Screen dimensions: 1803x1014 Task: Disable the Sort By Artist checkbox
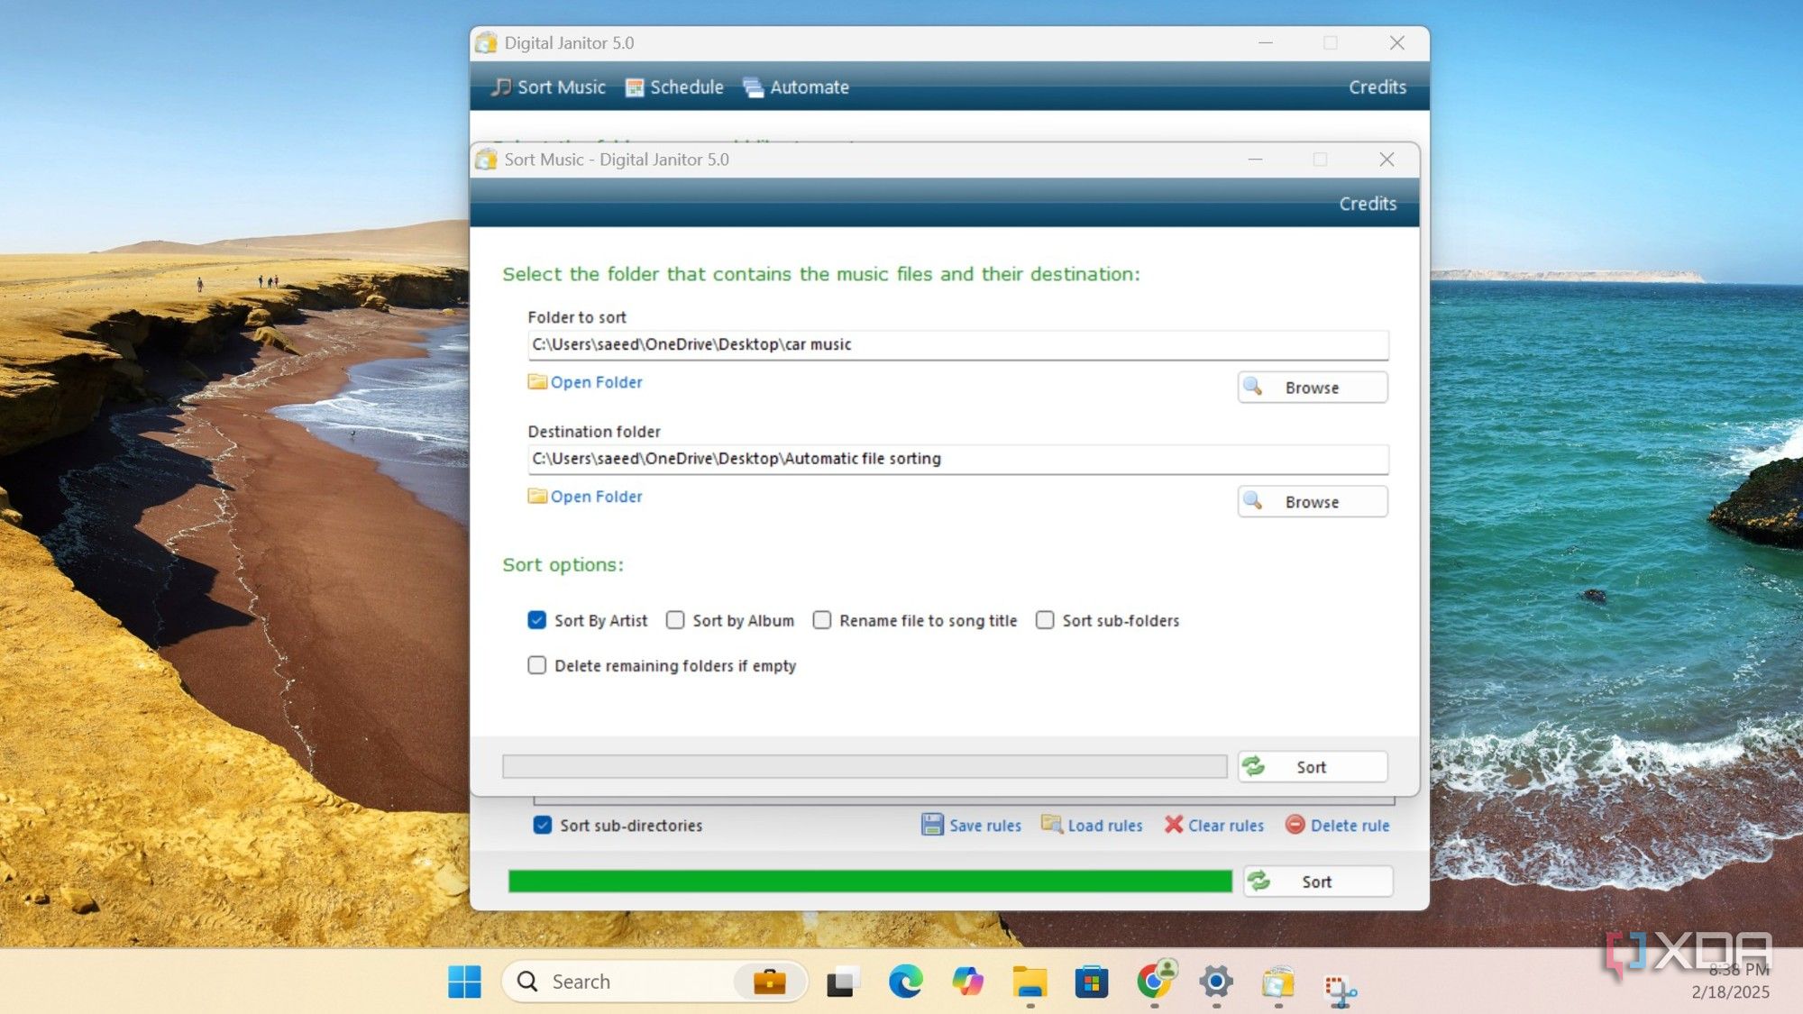click(537, 620)
